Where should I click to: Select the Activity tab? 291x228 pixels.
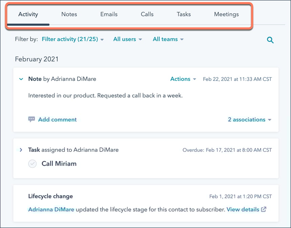[28, 14]
